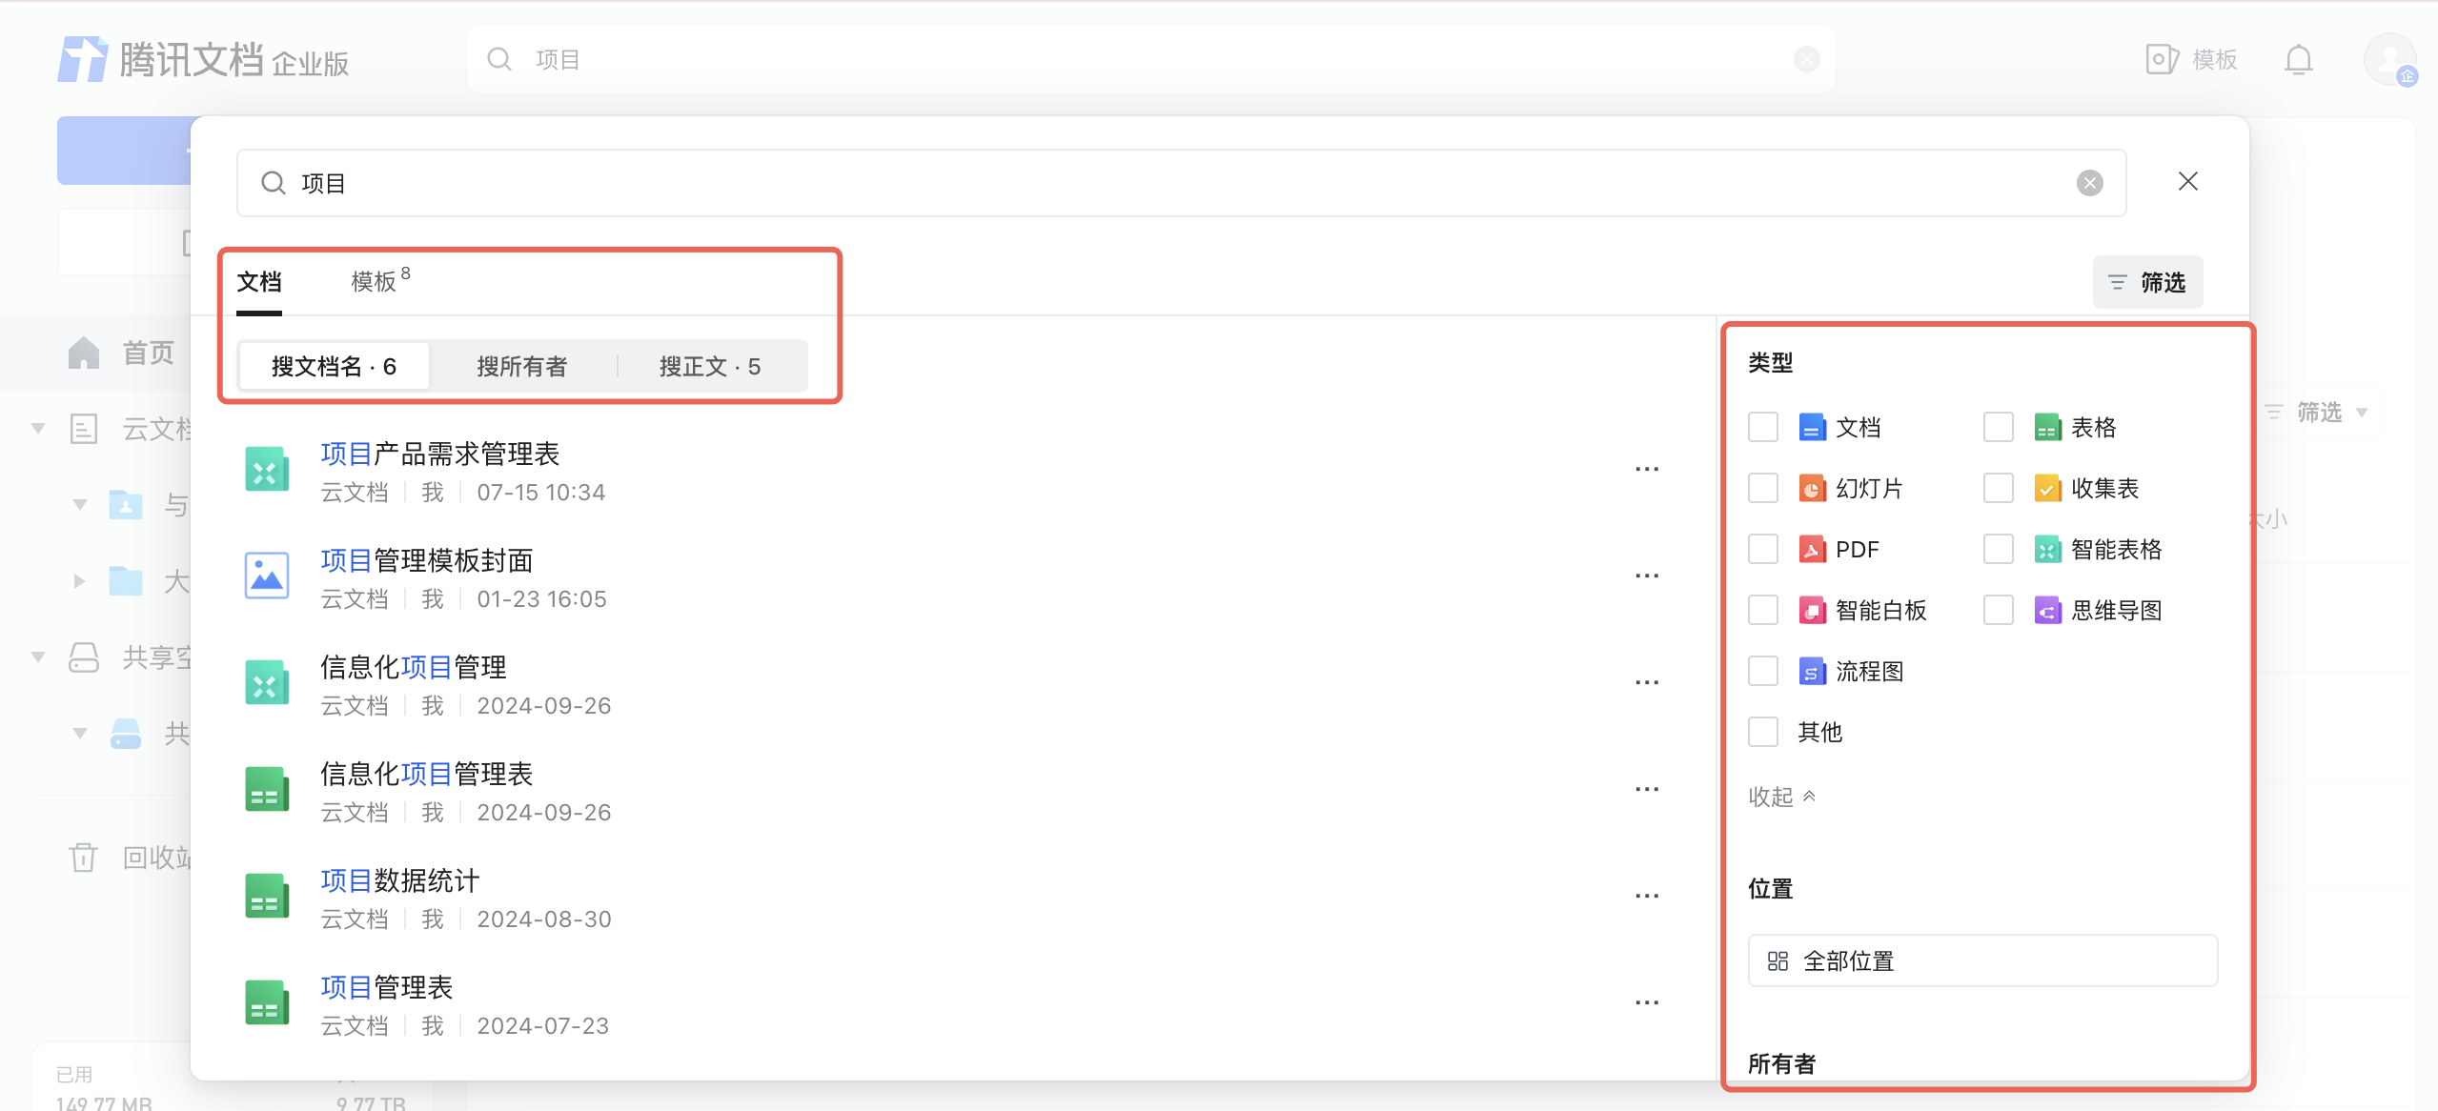The image size is (2438, 1111).
Task: Click into the dialog search input field
Action: 1144,183
